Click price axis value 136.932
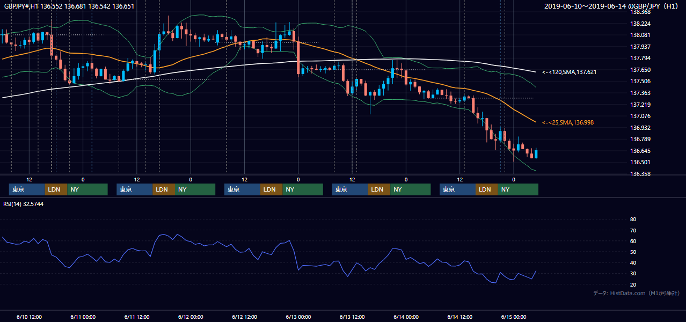Image resolution: width=686 pixels, height=322 pixels. click(x=640, y=128)
